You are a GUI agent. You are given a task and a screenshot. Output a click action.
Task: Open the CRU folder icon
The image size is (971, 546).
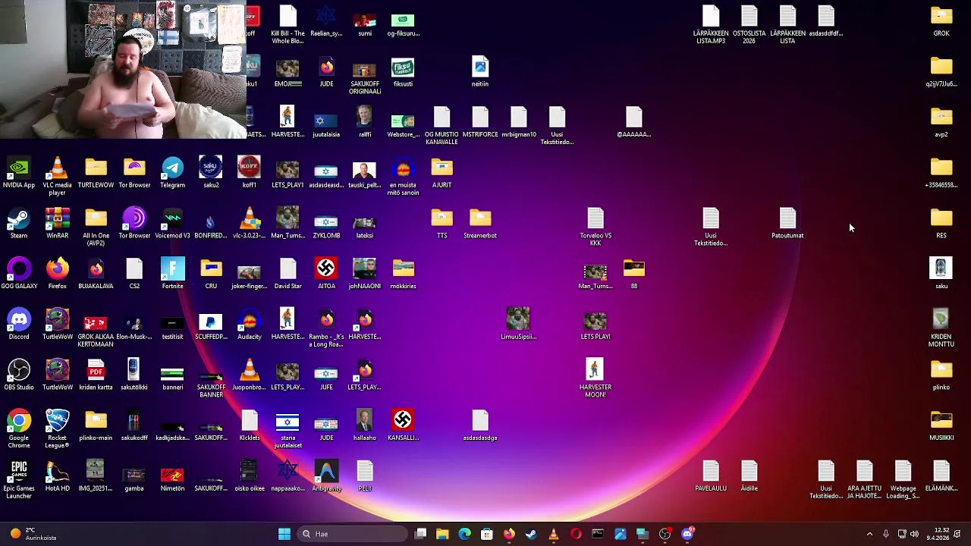[211, 274]
